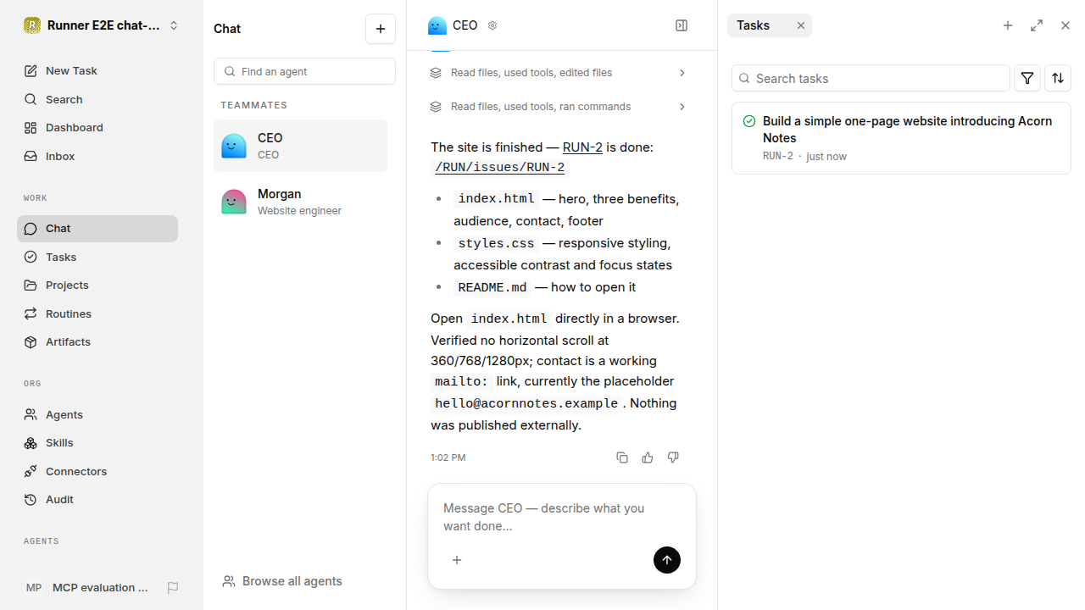Viewport: 1085px width, 610px height.
Task: Click Browse all agents
Action: click(x=282, y=581)
